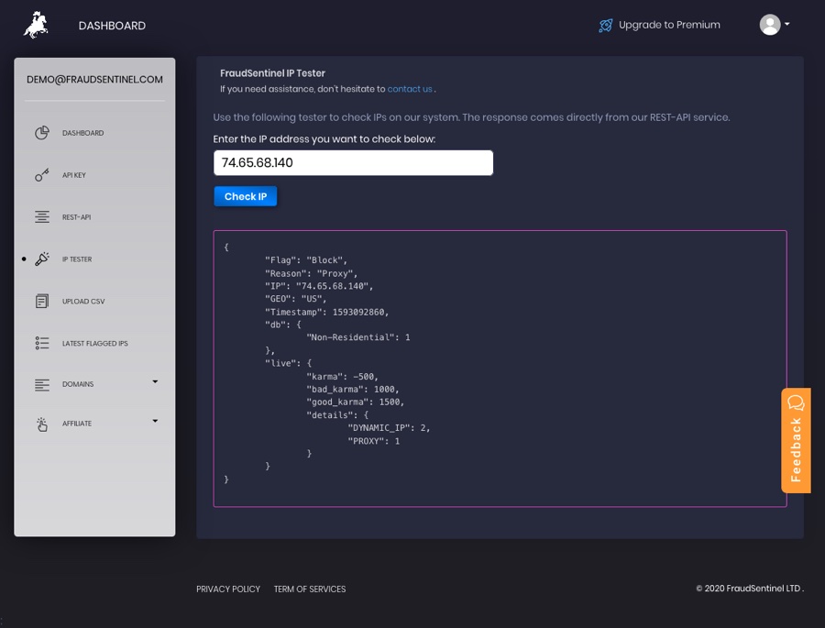This screenshot has height=628, width=825.
Task: Click the rocket icon beside Upgrade to Premium
Action: pos(606,25)
